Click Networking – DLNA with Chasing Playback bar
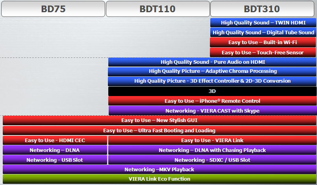 (x=212, y=150)
